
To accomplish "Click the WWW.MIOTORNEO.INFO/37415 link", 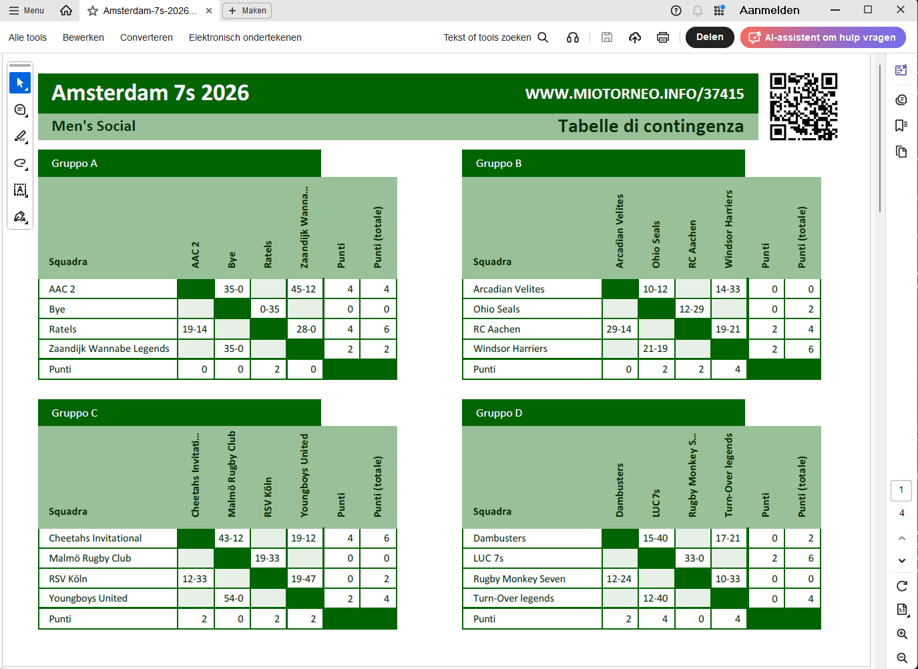I will click(x=634, y=94).
